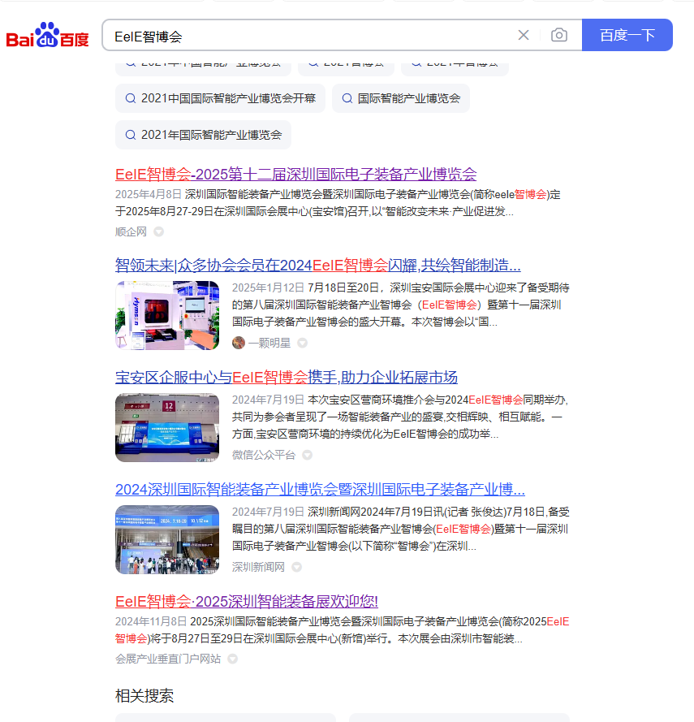
Task: Open the 宝安区 conference stage thumbnail
Action: click(167, 427)
